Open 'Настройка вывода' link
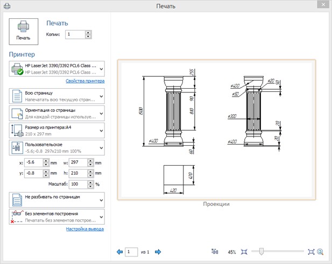332x264 pixels. 85,229
